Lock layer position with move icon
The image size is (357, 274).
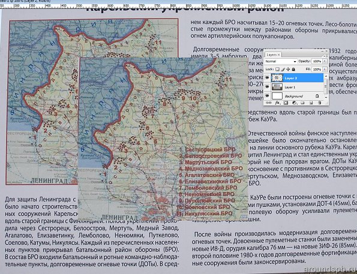tap(288, 69)
